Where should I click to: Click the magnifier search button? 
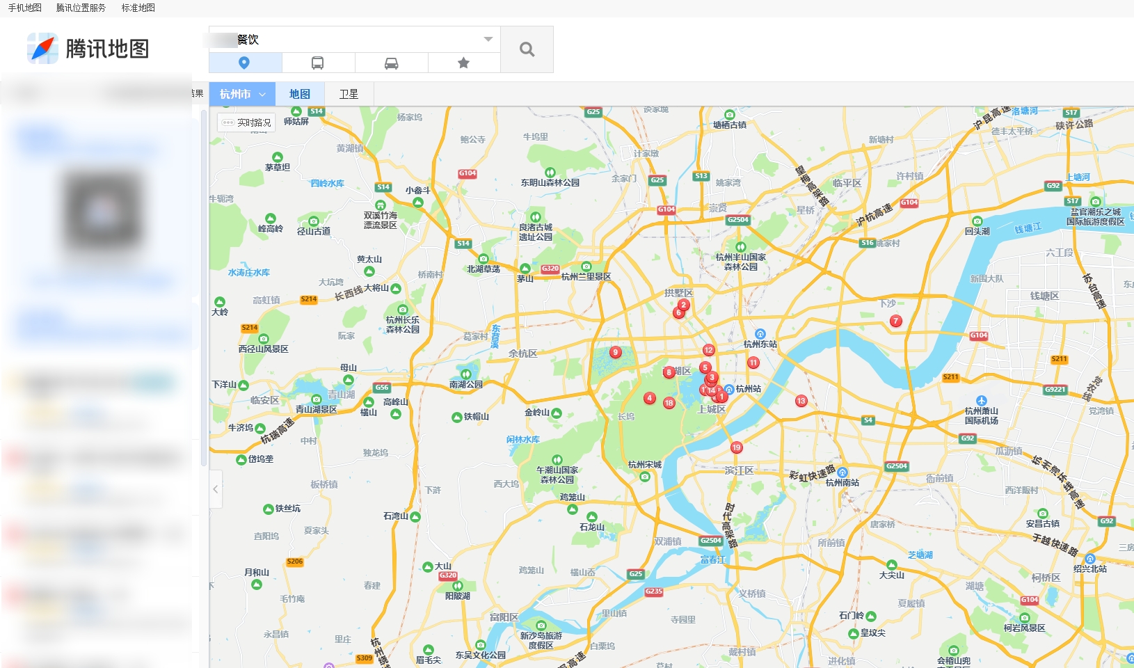point(527,49)
